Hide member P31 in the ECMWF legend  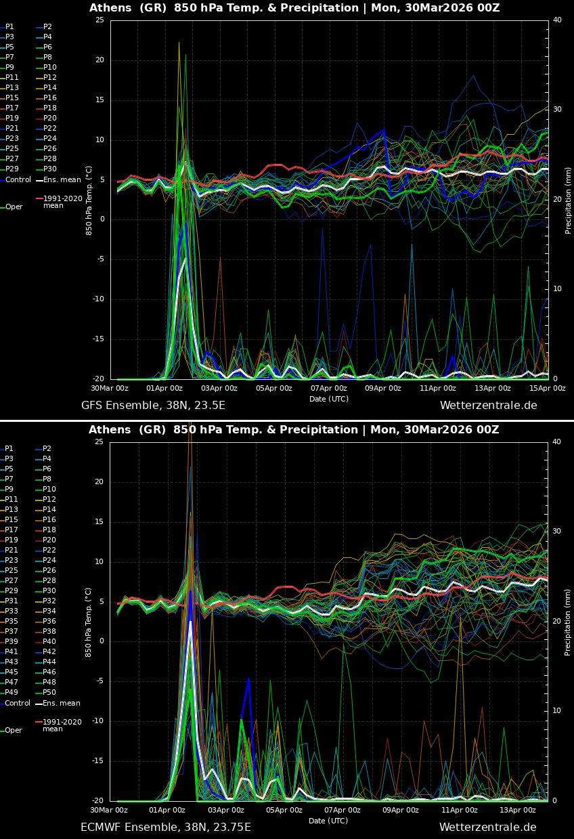[x=12, y=601]
